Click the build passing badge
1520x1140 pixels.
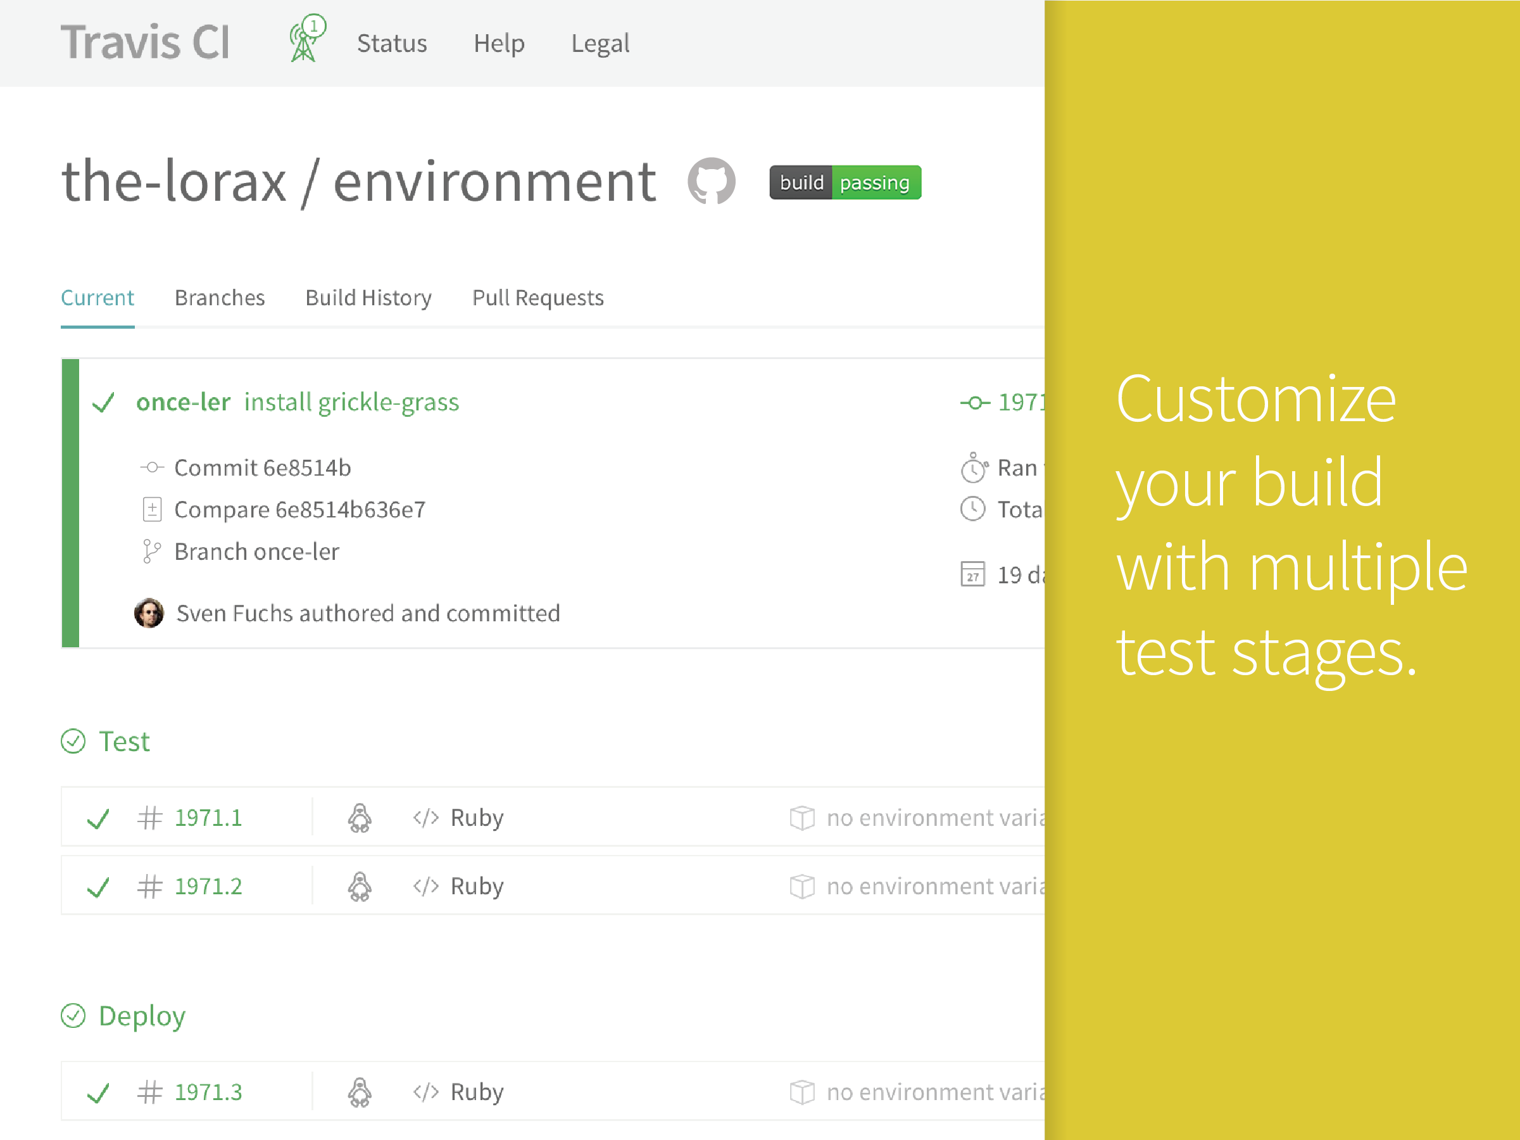pyautogui.click(x=845, y=182)
